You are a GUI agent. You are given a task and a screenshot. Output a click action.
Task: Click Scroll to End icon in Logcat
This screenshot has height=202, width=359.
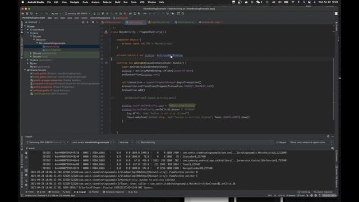(26, 157)
